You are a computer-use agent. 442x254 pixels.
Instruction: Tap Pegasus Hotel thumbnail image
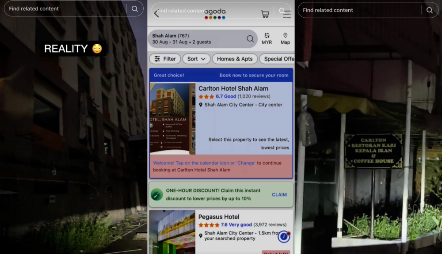click(x=172, y=232)
